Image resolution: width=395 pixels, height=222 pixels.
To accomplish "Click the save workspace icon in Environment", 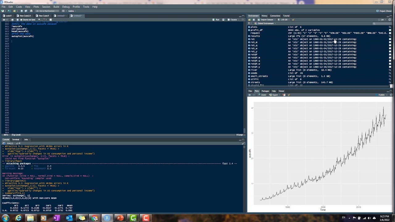I will pyautogui.click(x=254, y=20).
